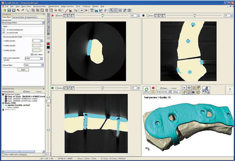Select Masks radio in Dataset browser

click(x=24, y=91)
